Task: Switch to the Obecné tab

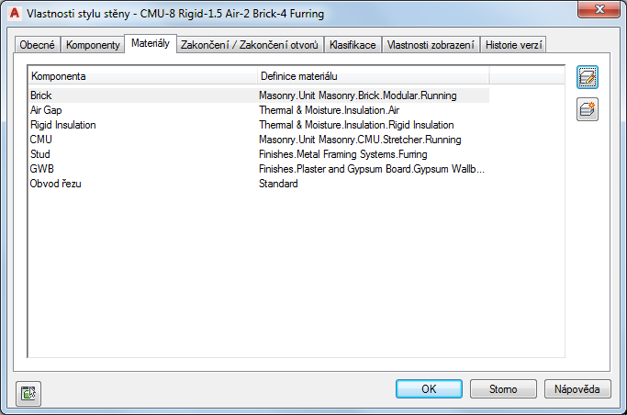Action: [x=39, y=45]
